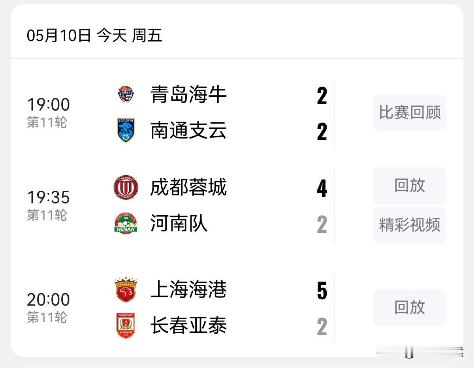The width and height of the screenshot is (474, 368).
Task: Open 回放 replay for Shanghai Port match
Action: click(410, 308)
